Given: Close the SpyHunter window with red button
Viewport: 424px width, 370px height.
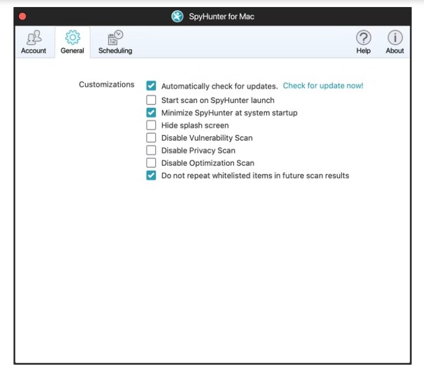Looking at the screenshot, I should pos(22,16).
